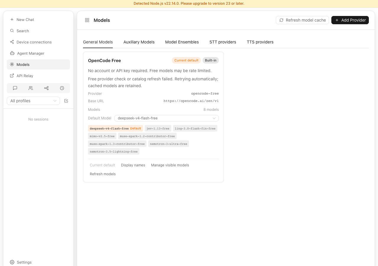Image resolution: width=378 pixels, height=266 pixels.
Task: Switch to the General Models tab
Action: [98, 42]
